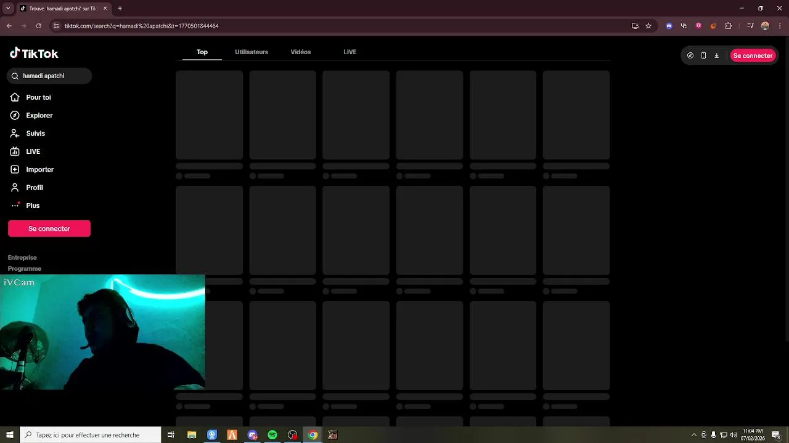Expand the Plus menu
This screenshot has width=789, height=443.
click(x=25, y=206)
